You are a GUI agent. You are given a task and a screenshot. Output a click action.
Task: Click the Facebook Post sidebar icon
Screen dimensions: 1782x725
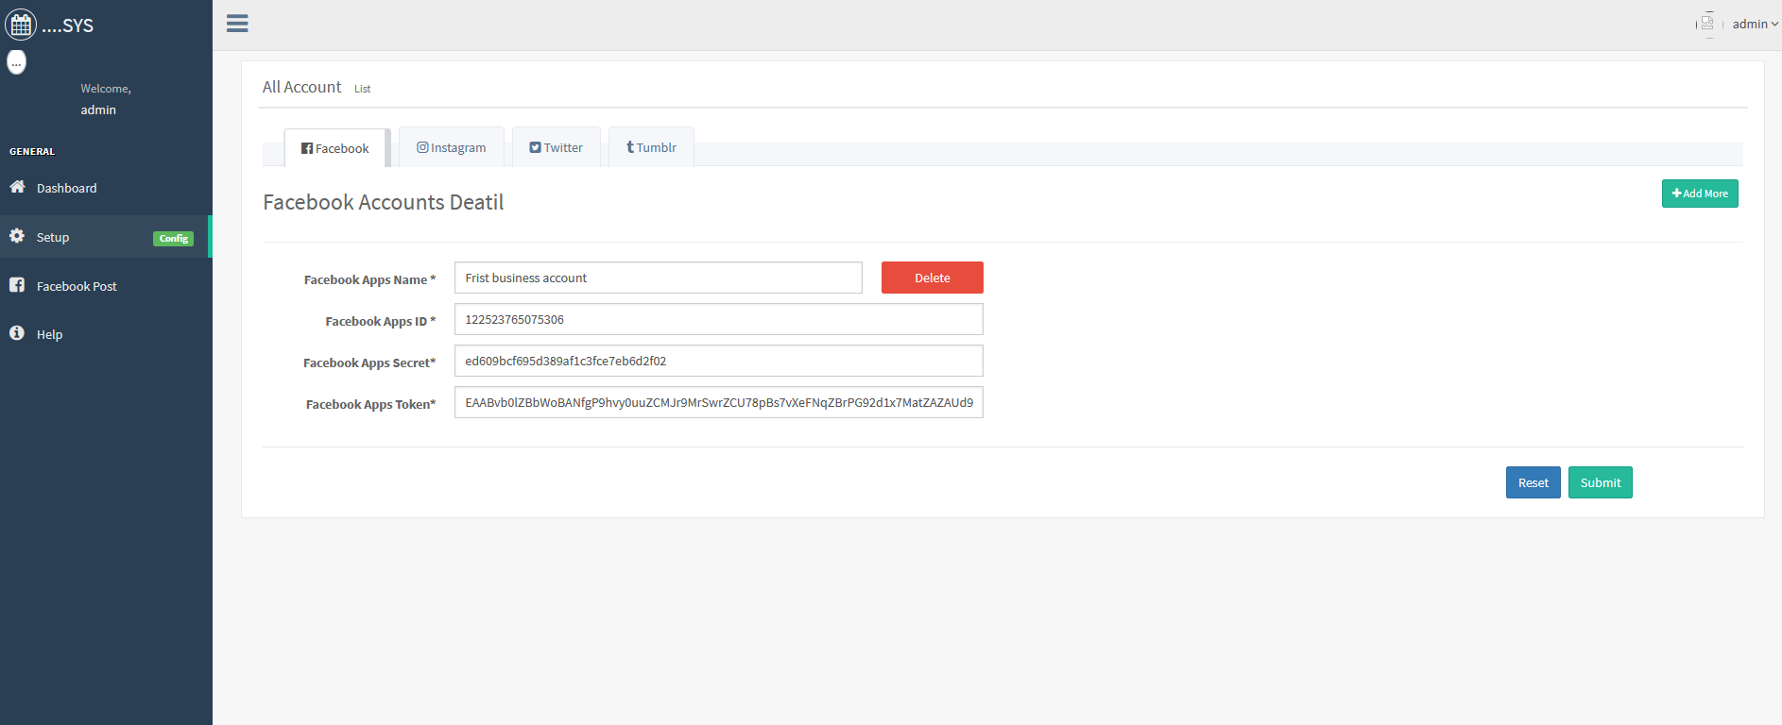click(x=17, y=285)
